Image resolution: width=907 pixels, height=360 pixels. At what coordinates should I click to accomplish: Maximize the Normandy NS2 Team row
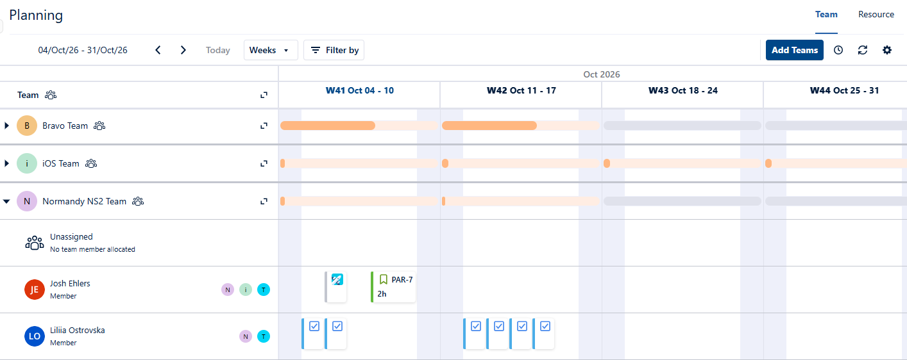[x=264, y=201]
